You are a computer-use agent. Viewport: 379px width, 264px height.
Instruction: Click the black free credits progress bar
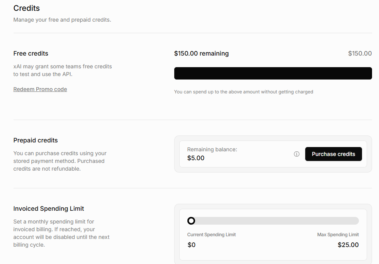[x=273, y=73]
